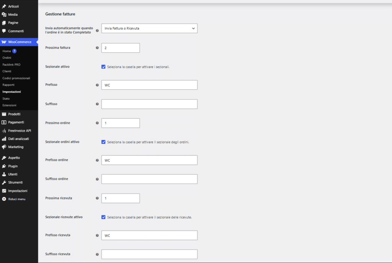This screenshot has width=392, height=263.
Task: Open Estensioni submenu item
Action: tap(10, 105)
